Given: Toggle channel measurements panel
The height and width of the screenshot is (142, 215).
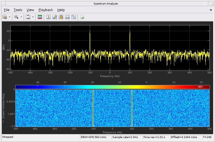Looking at the screenshot, I should tap(61, 17).
